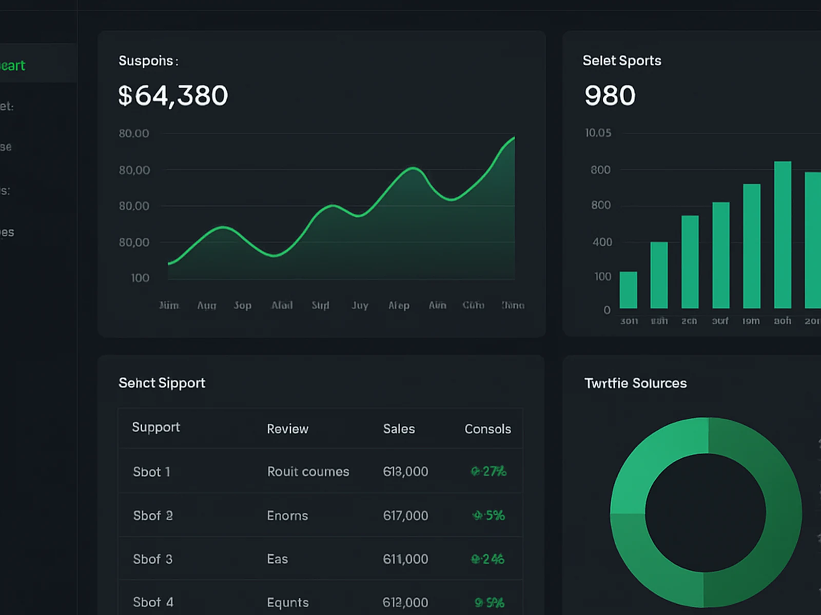Click the Support column header

point(155,427)
